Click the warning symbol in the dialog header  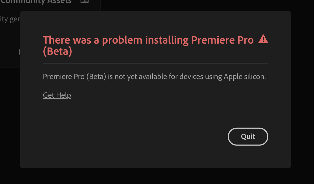[x=264, y=39]
